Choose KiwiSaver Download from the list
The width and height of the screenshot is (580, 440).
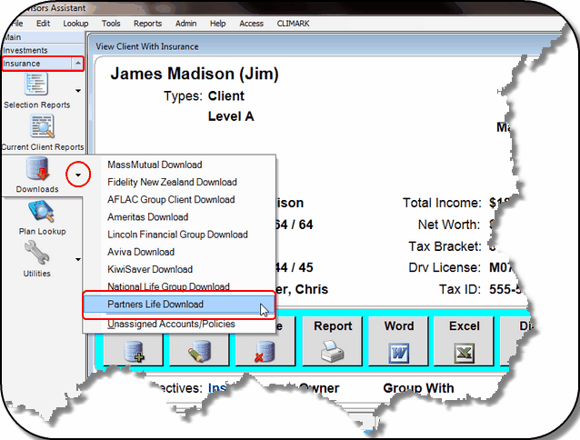click(x=150, y=269)
